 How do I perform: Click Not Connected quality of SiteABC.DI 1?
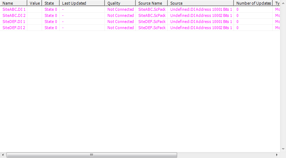[x=120, y=9]
